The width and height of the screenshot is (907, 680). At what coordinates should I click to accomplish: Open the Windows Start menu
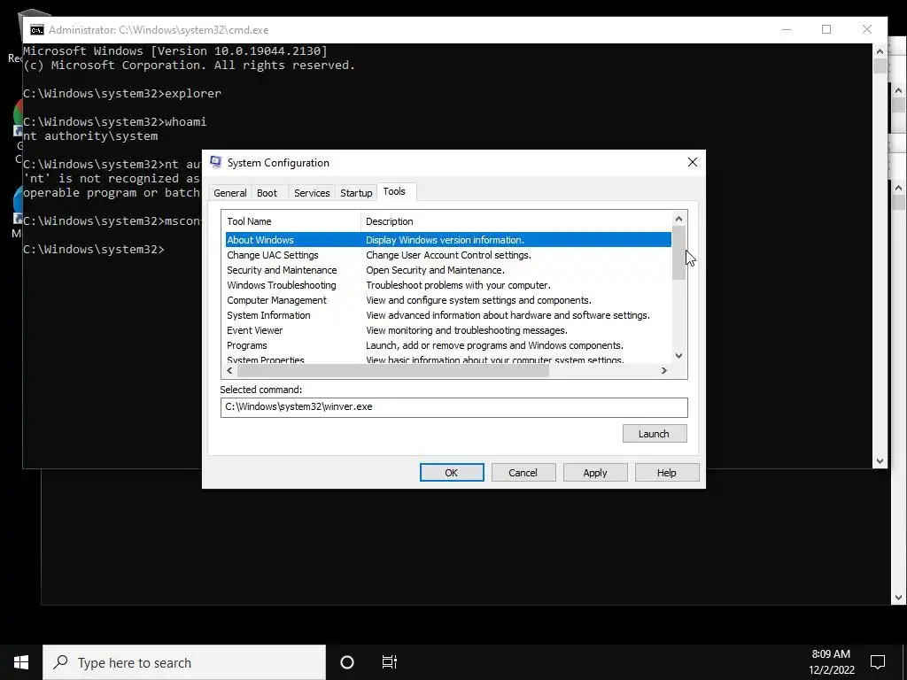(x=21, y=662)
